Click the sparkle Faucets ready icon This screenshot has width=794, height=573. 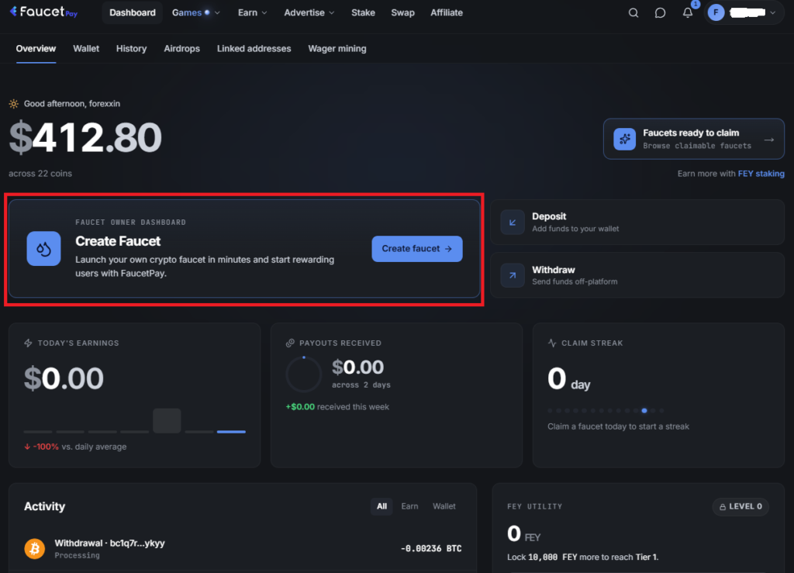click(624, 140)
